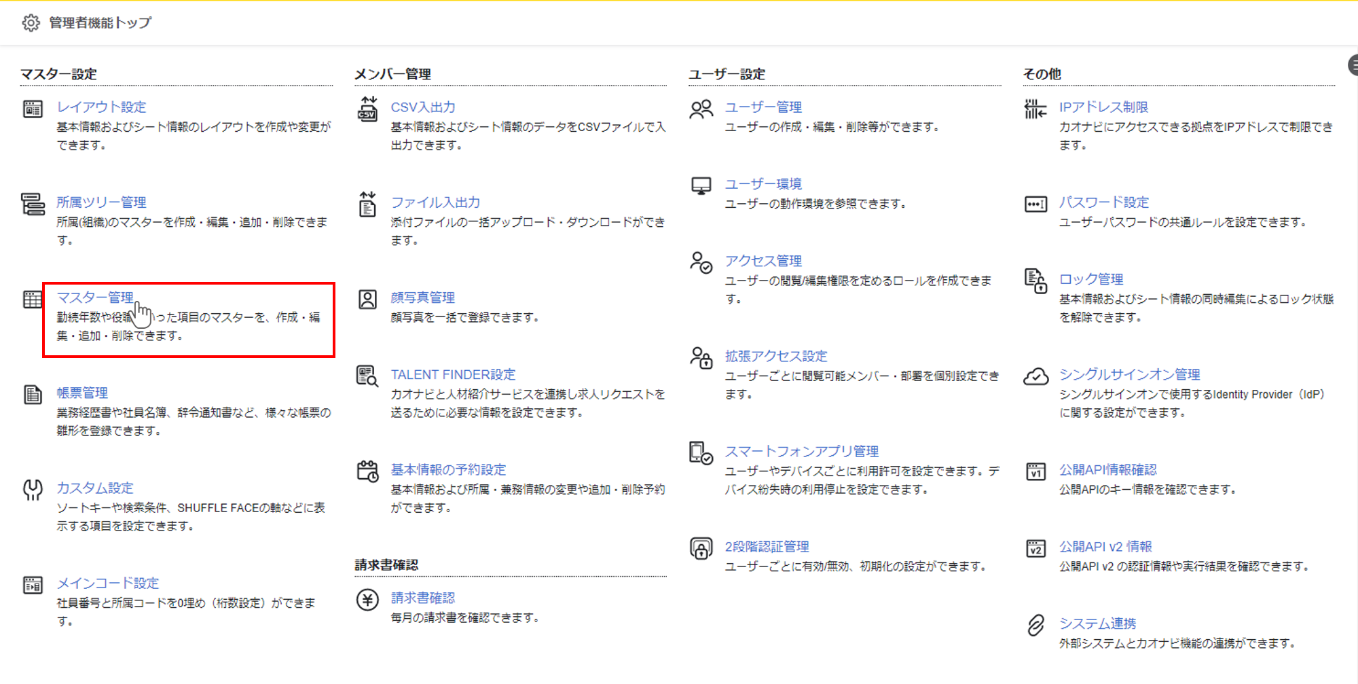Click the シングルサインオン管理 cloud icon

[1035, 376]
